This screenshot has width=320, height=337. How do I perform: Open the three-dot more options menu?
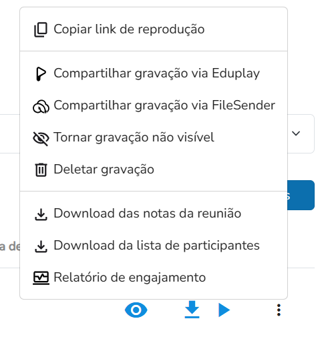279,310
